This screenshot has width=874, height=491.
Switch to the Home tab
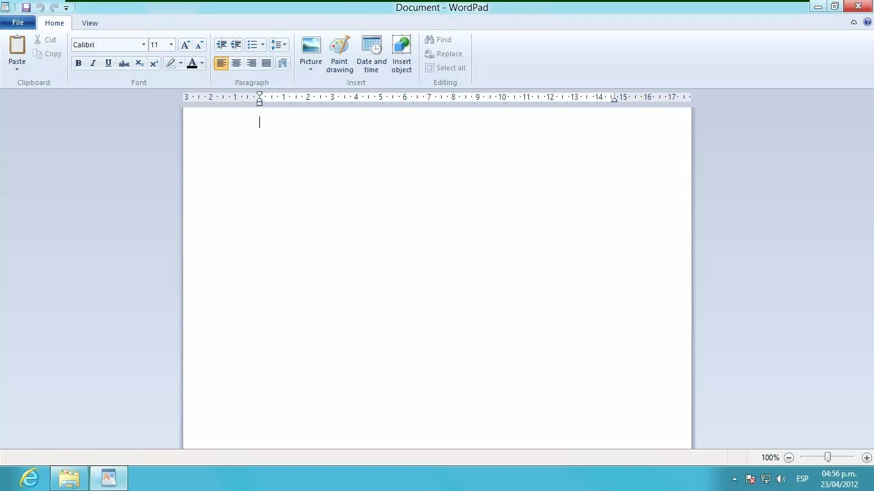[x=54, y=23]
